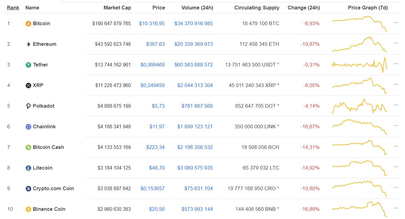This screenshot has width=405, height=219.
Task: Open the Tether name link
Action: pyautogui.click(x=41, y=65)
